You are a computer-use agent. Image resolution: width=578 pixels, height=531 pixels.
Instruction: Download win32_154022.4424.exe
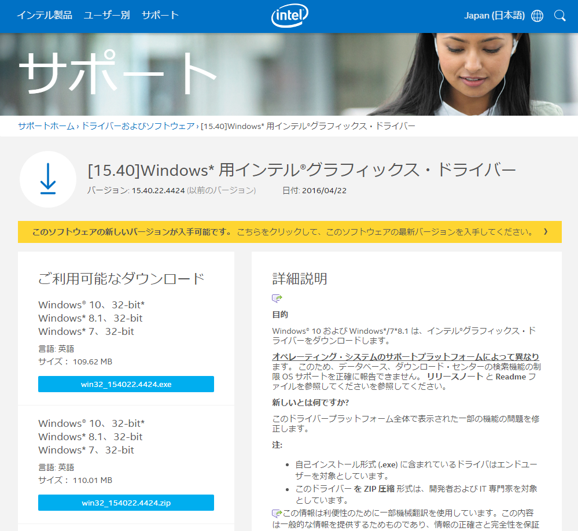pyautogui.click(x=126, y=384)
